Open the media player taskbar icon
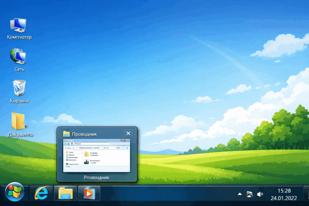The width and height of the screenshot is (309, 206). click(x=89, y=193)
